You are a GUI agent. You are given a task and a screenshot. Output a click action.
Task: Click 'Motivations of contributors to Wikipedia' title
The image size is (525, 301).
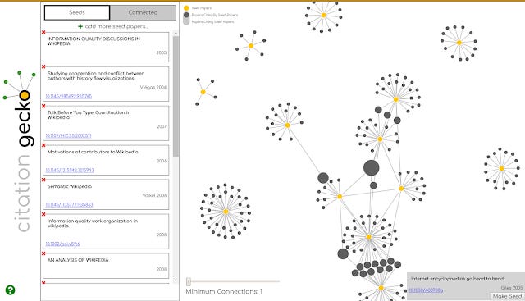93,152
